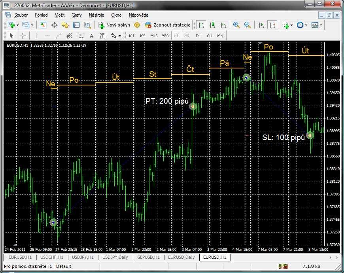Click the Profiles icon
This screenshot has height=273, width=344.
click(x=26, y=25)
